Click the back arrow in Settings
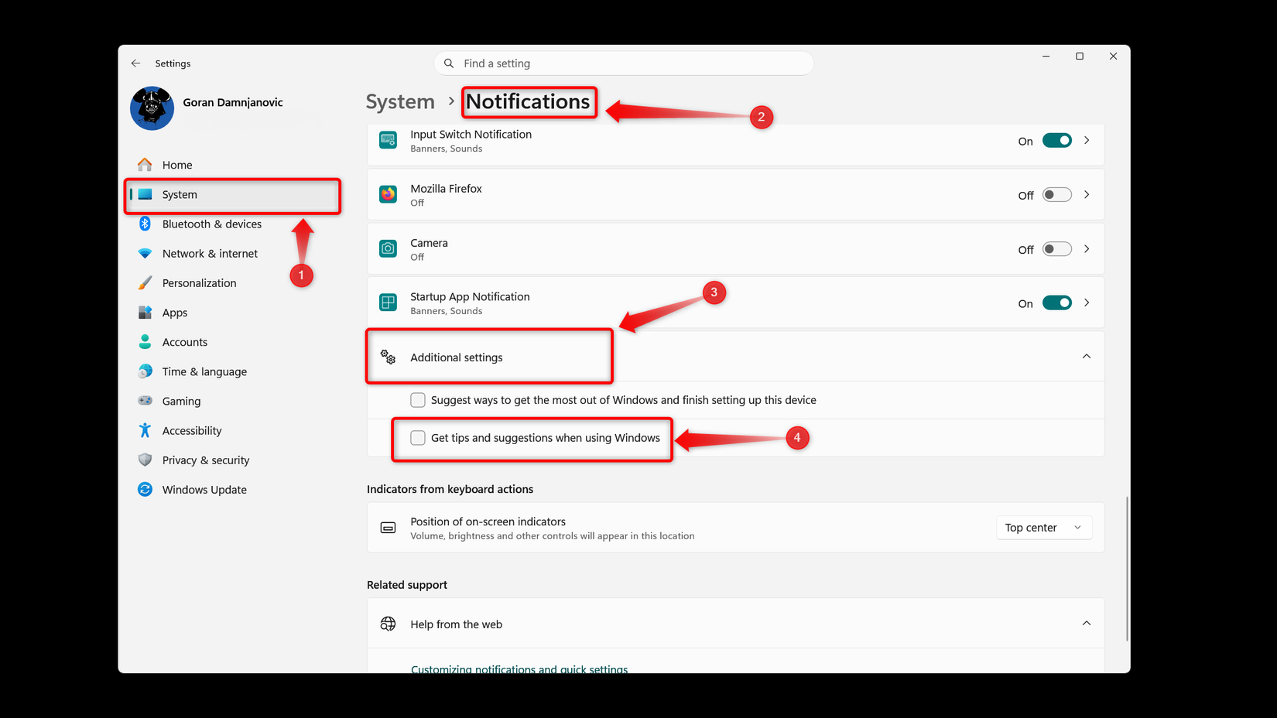 (x=135, y=63)
